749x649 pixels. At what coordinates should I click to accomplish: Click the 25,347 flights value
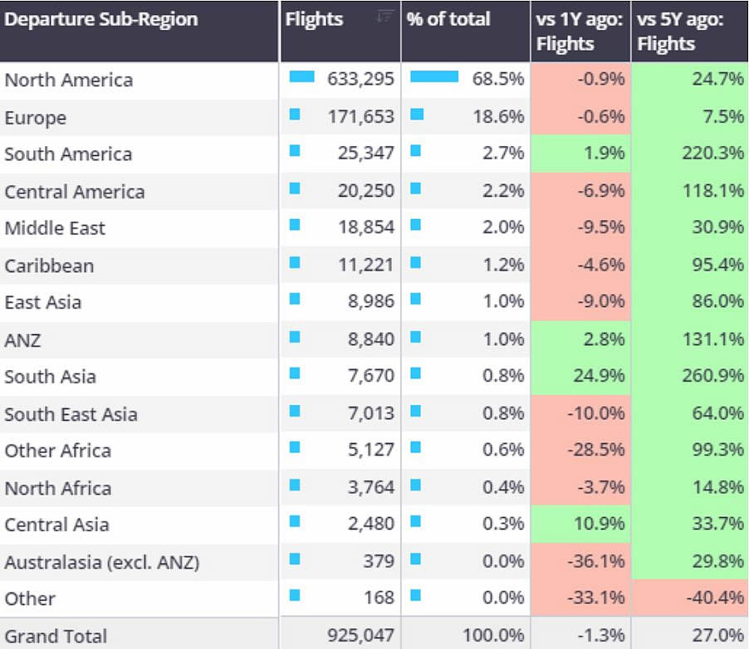point(366,153)
